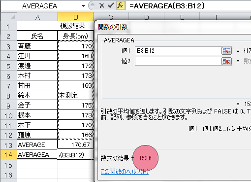The height and width of the screenshot is (182, 251).
Task: Select row 1 header
Action: pyautogui.click(x=9, y=26)
